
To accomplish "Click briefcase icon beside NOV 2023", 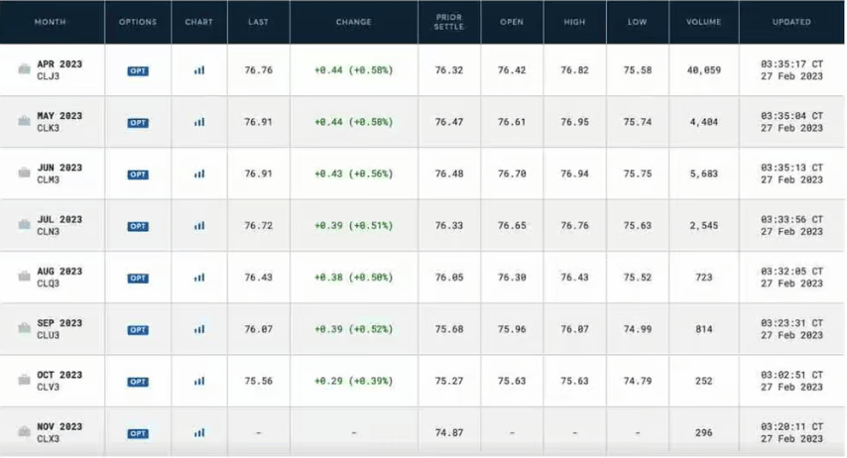I will click(x=24, y=433).
